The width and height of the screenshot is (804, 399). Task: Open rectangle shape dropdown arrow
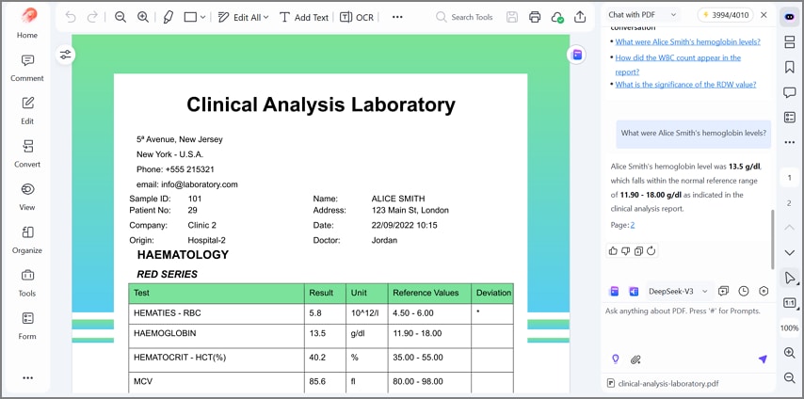click(202, 18)
